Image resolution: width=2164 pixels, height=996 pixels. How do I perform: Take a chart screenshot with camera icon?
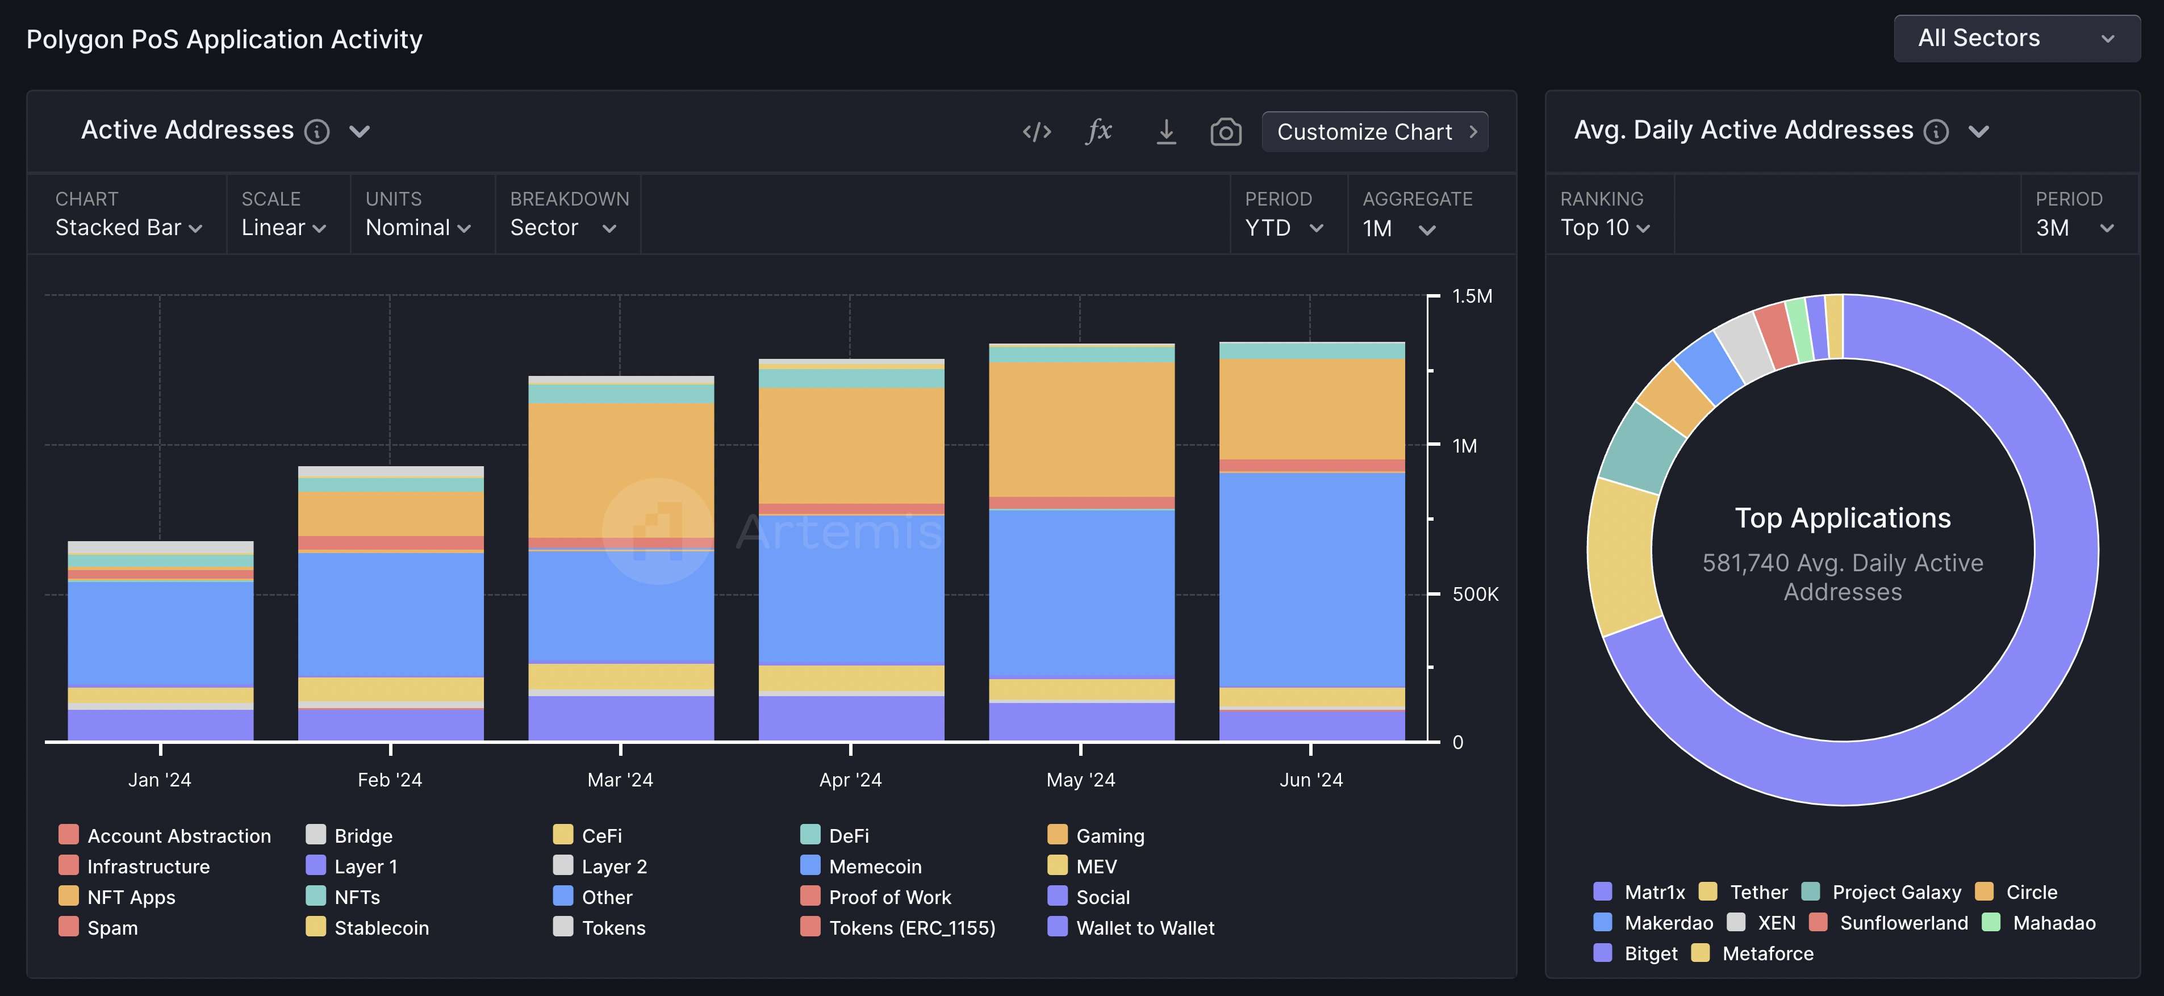(1226, 132)
